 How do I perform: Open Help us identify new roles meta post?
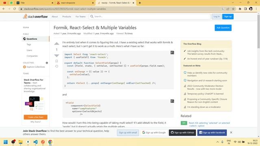pos(207,74)
